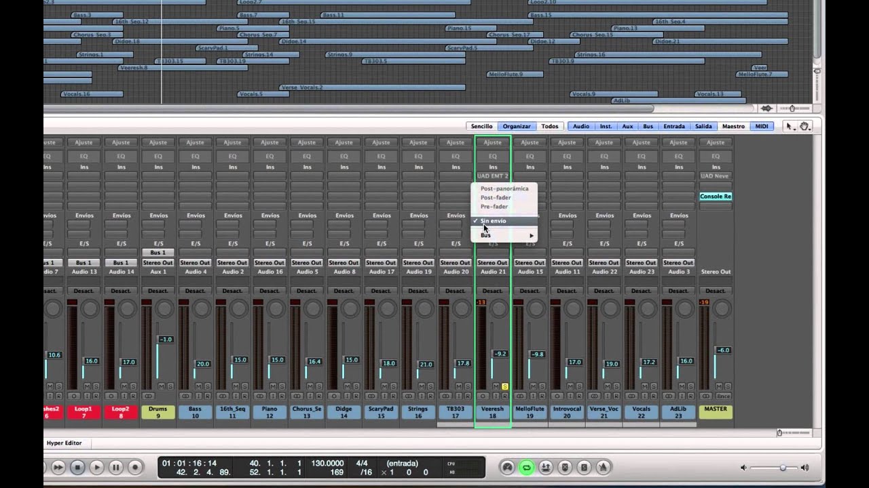Click the Bnce bounce button on MASTER
869x488 pixels.
point(724,396)
